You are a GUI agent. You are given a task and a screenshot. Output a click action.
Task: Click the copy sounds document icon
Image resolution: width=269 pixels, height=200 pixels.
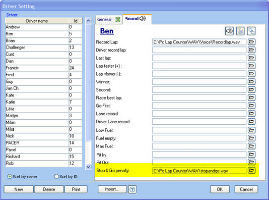pyautogui.click(x=240, y=31)
